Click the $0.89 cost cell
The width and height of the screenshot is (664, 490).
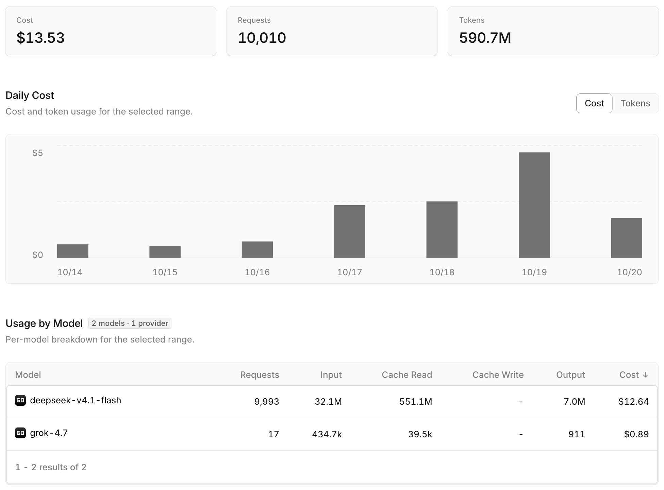pos(636,434)
